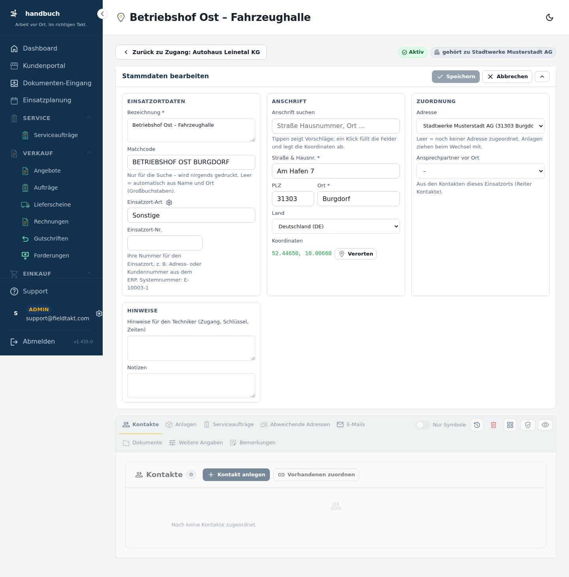Screen dimensions: 569x577
Task: Open Forderungen in sidebar
Action: [x=57, y=256]
